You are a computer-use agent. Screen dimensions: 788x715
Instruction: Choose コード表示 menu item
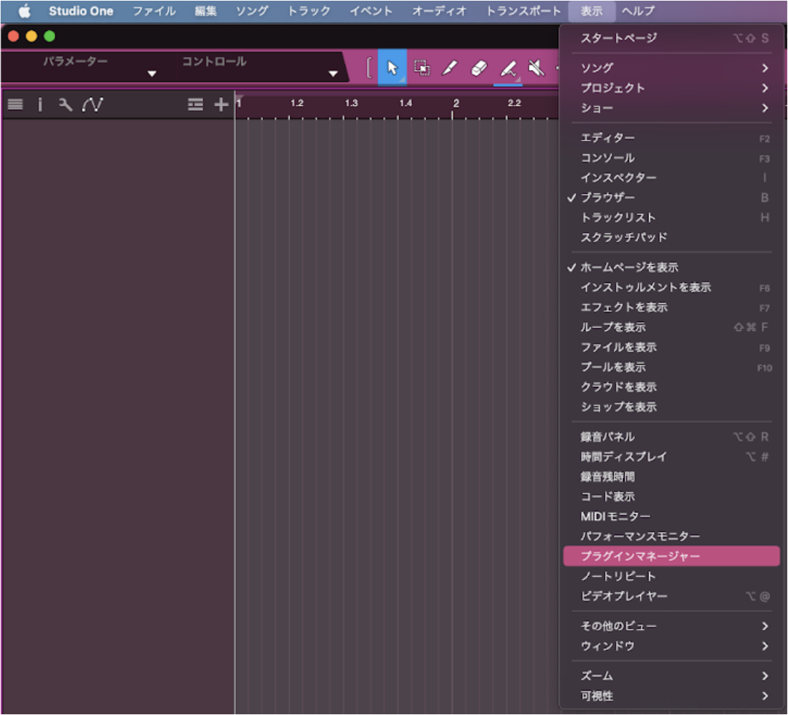(x=671, y=496)
